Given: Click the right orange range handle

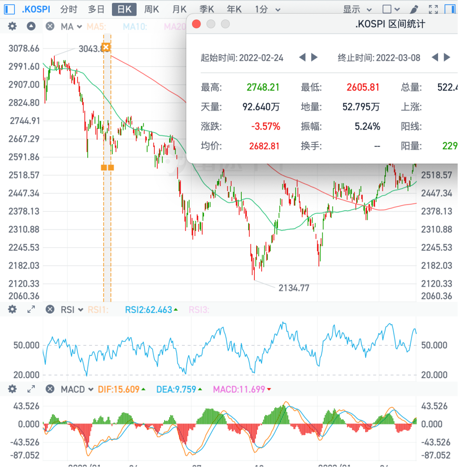Looking at the screenshot, I should click(x=111, y=168).
